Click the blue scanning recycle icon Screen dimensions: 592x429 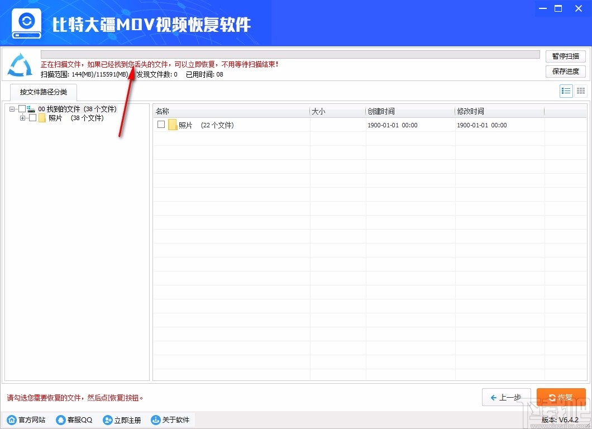click(x=20, y=65)
